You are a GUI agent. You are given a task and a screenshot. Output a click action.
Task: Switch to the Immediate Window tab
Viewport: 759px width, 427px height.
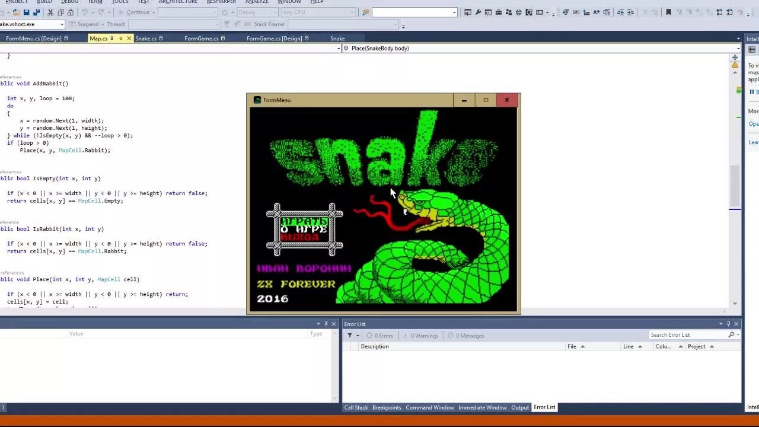tap(483, 407)
